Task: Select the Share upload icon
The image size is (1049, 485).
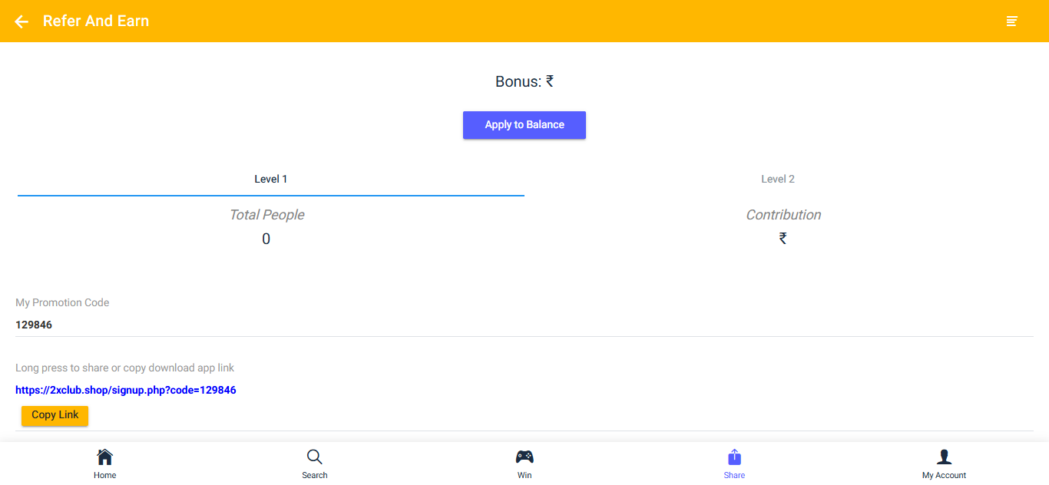Action: coord(734,457)
